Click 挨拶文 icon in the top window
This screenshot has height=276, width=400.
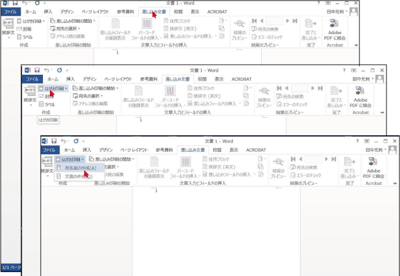[x=7, y=27]
